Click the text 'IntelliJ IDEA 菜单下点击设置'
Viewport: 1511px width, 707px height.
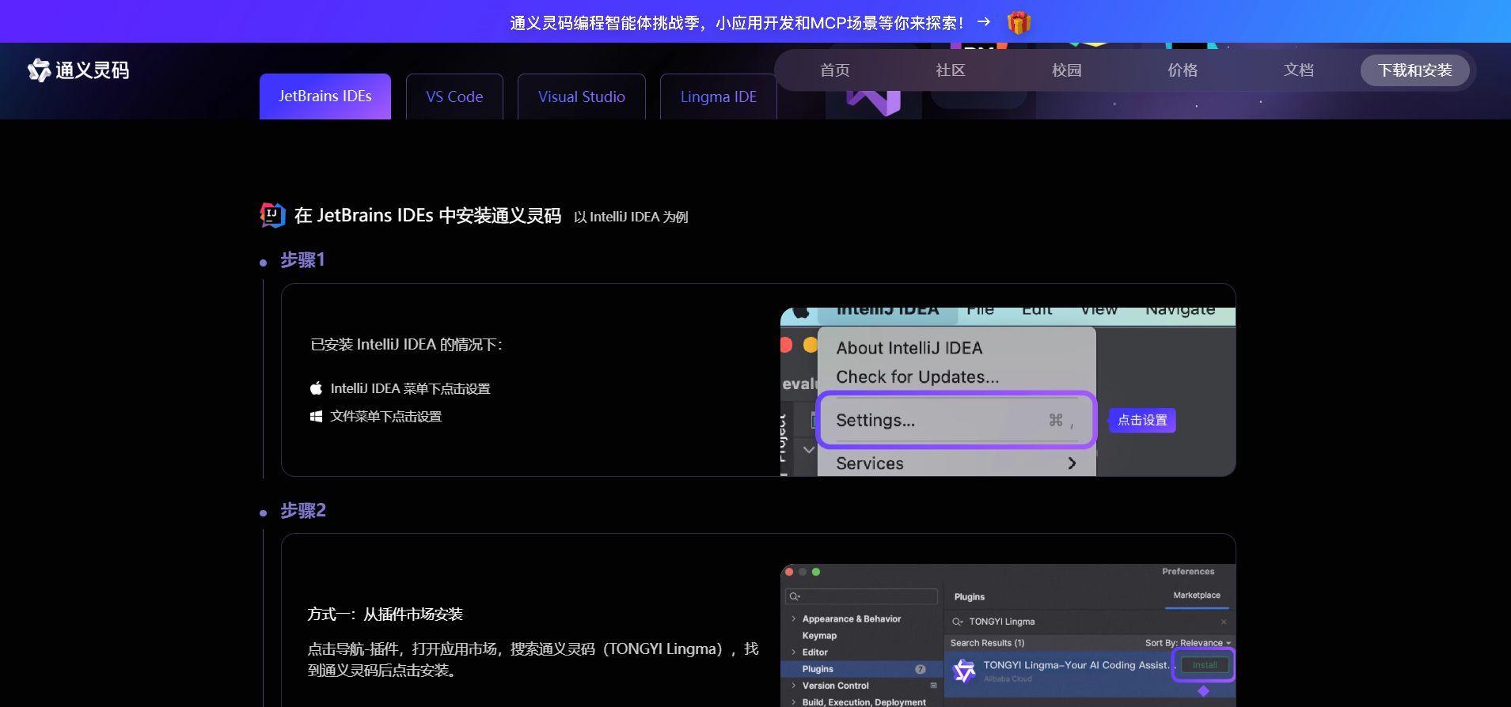tap(410, 388)
